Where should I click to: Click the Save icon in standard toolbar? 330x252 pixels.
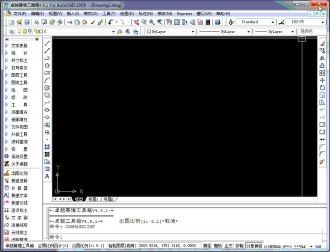pyautogui.click(x=27, y=22)
